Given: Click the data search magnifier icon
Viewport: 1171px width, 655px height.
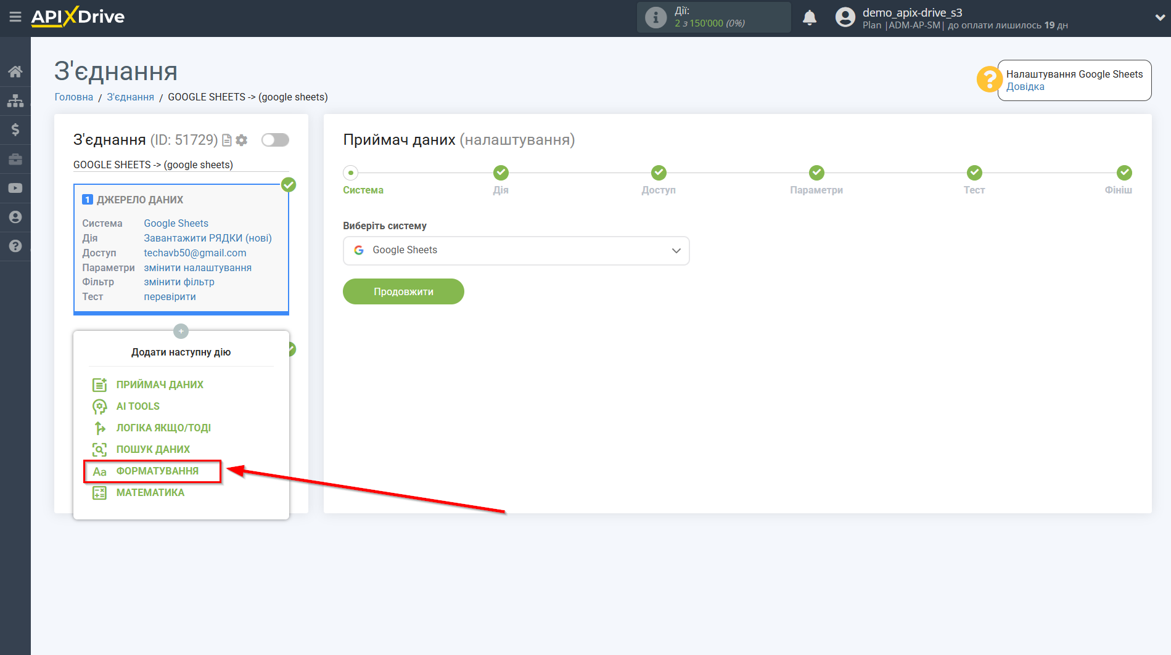Looking at the screenshot, I should click(99, 450).
